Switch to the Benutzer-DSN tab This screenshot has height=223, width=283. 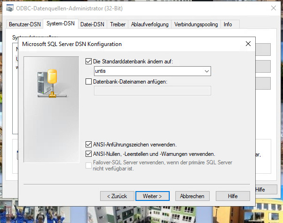point(25,24)
